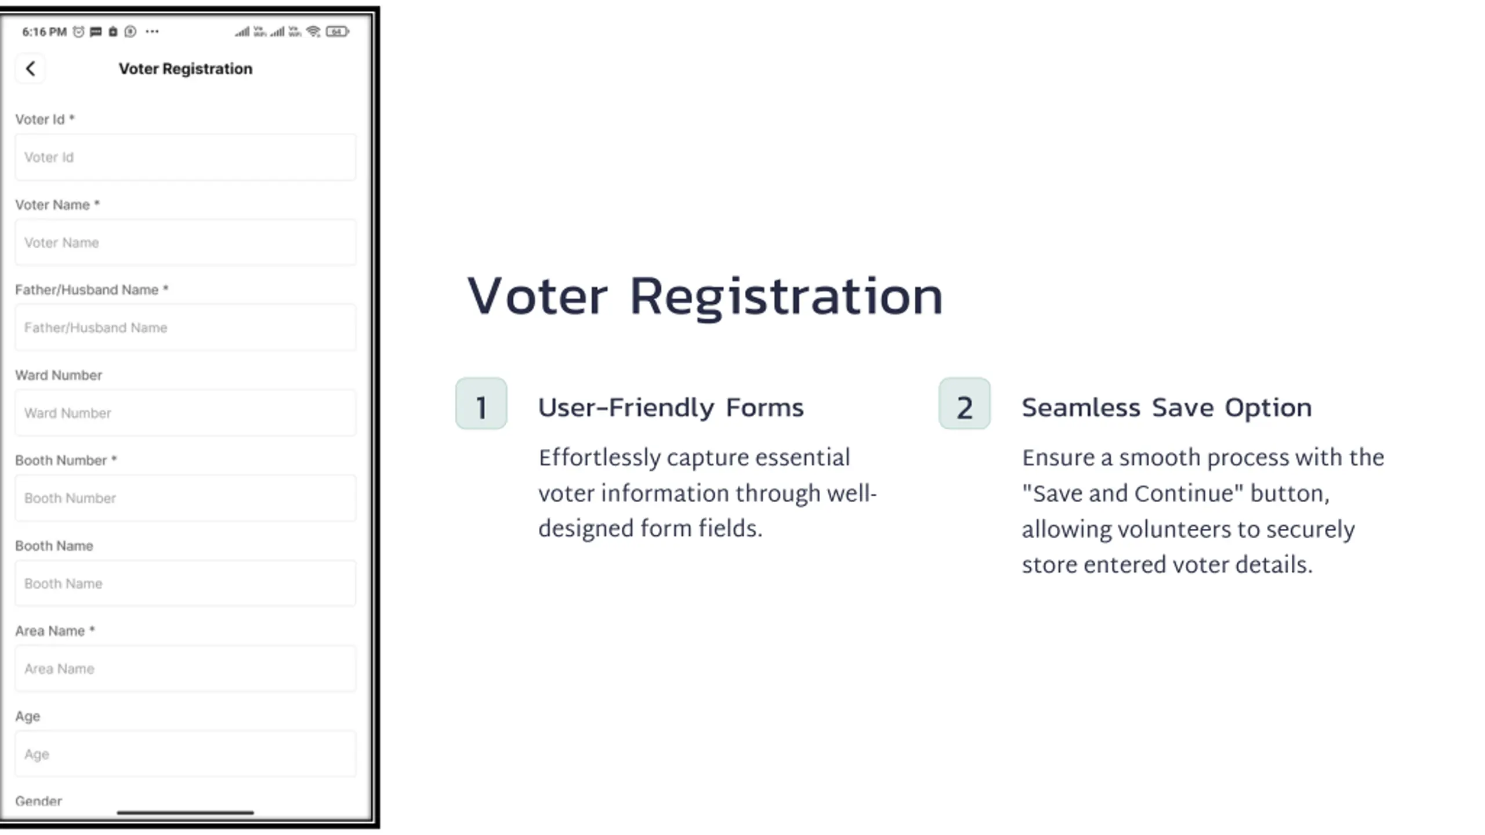Focus the Voter Name text field

pyautogui.click(x=185, y=242)
